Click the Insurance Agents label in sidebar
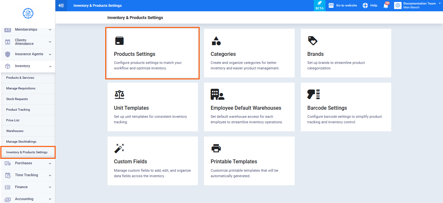The width and height of the screenshot is (443, 203). point(29,54)
